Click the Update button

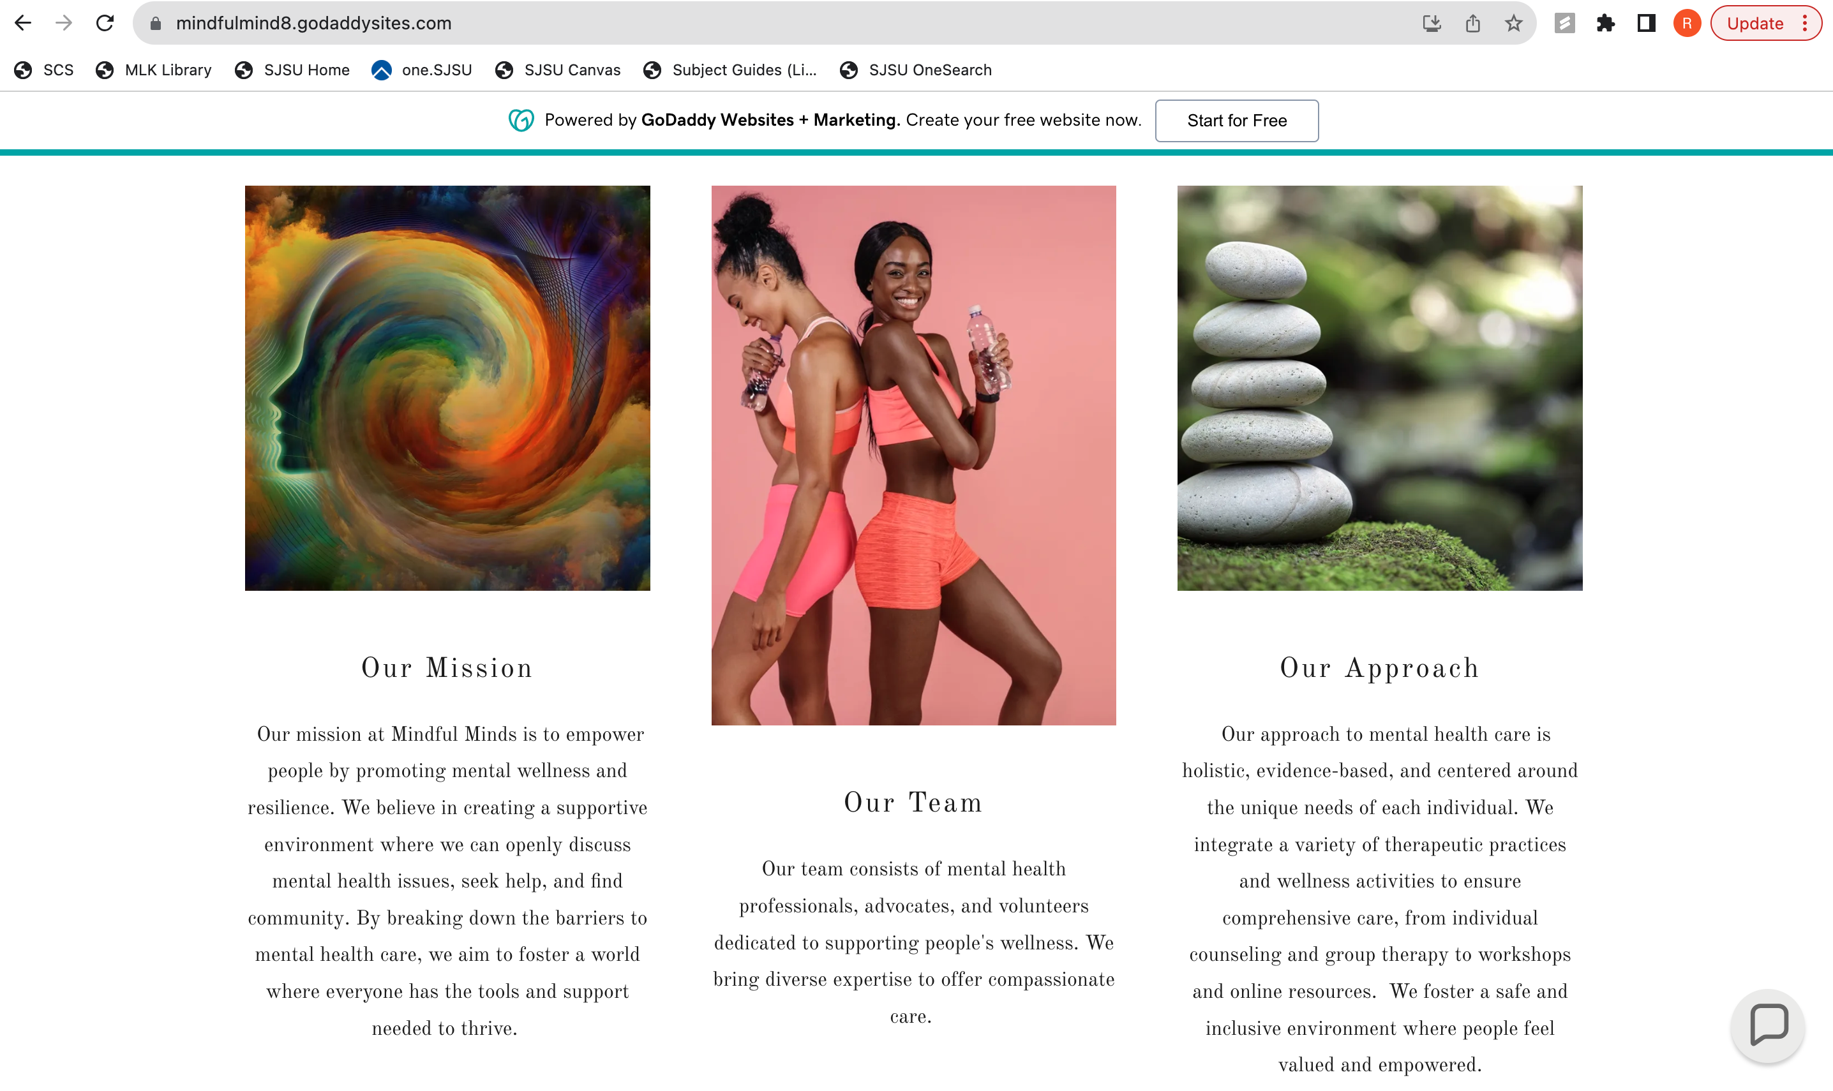(x=1754, y=24)
